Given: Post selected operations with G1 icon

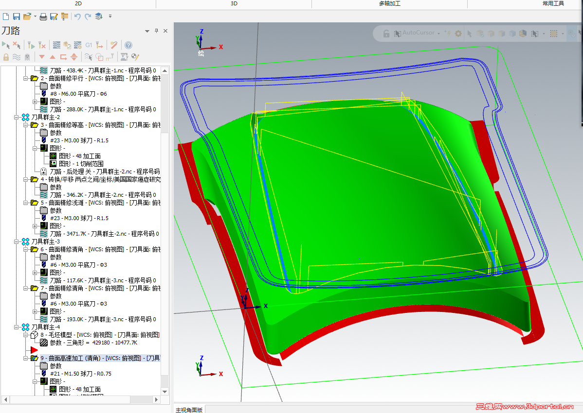Looking at the screenshot, I should [x=89, y=45].
